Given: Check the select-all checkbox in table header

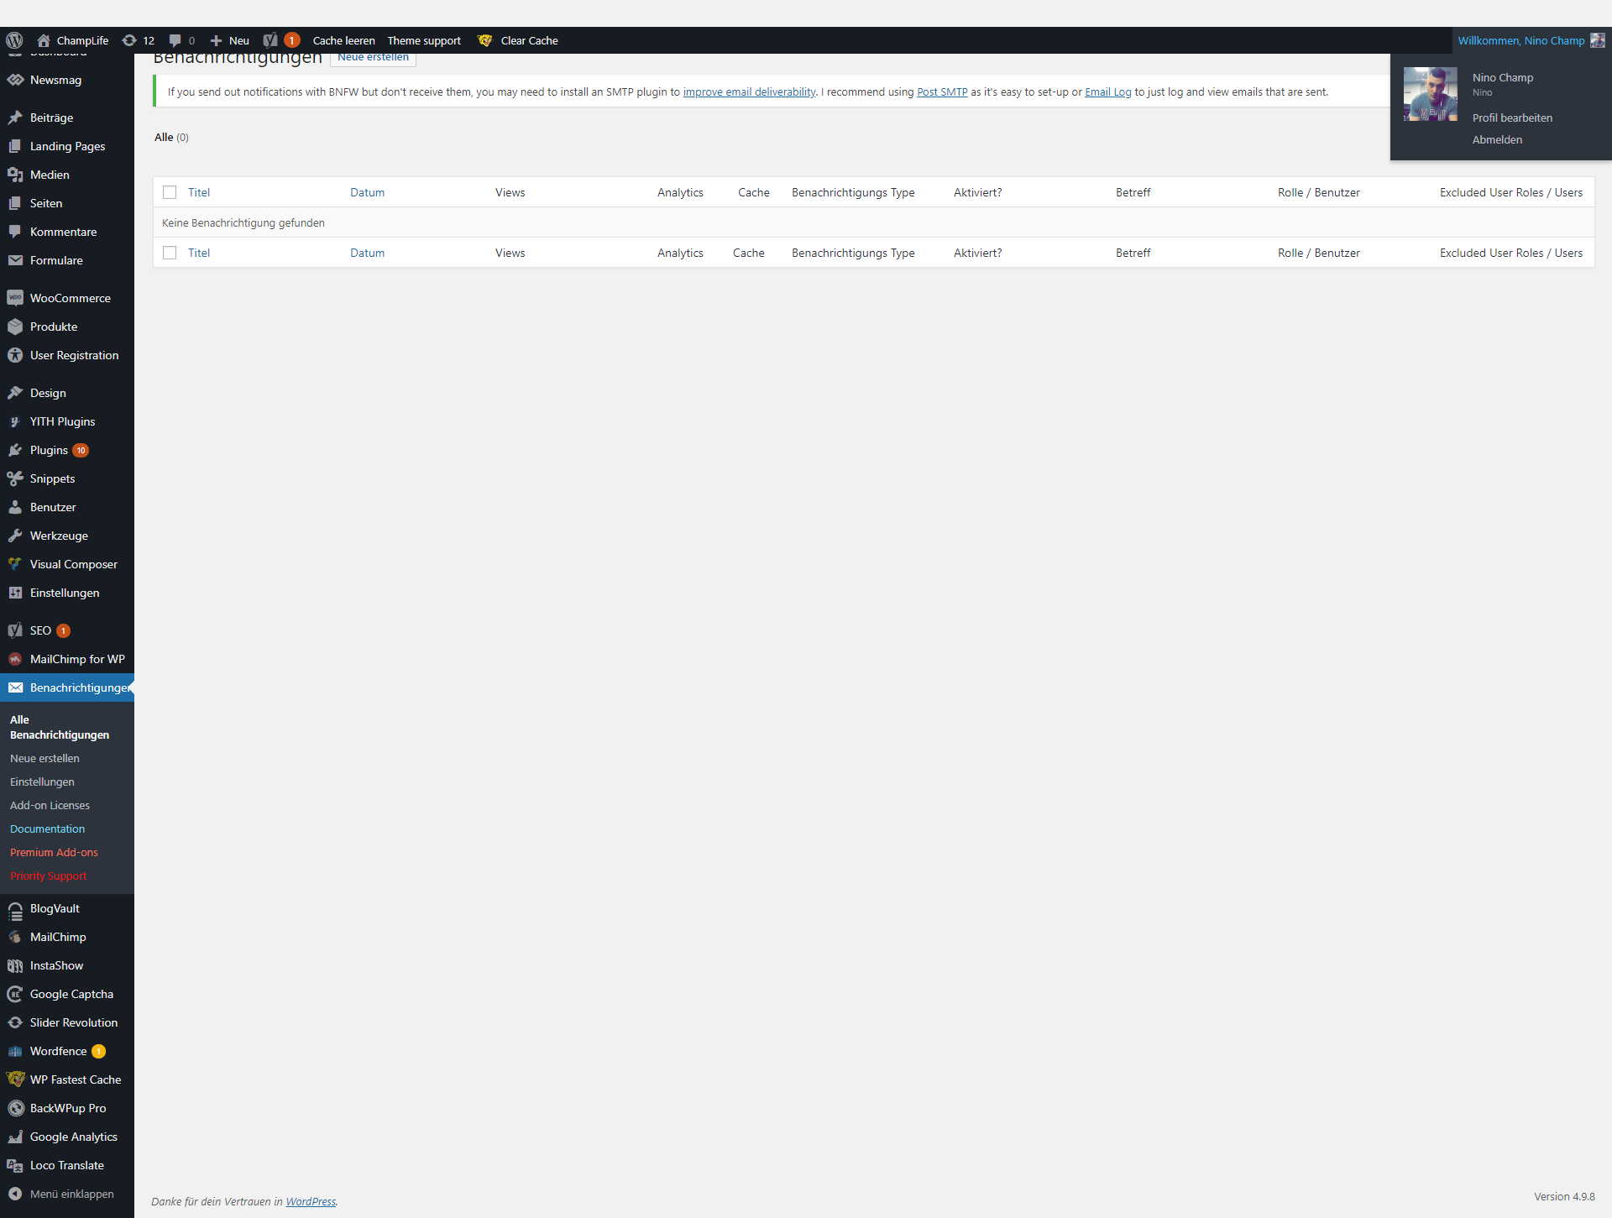Looking at the screenshot, I should pyautogui.click(x=170, y=192).
